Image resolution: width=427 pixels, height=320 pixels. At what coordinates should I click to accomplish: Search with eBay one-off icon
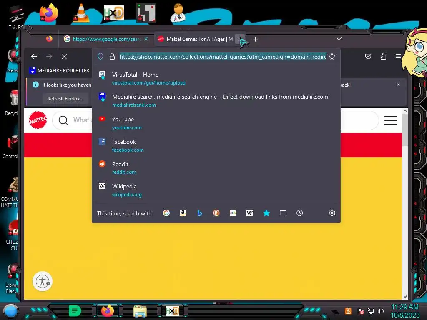[233, 213]
